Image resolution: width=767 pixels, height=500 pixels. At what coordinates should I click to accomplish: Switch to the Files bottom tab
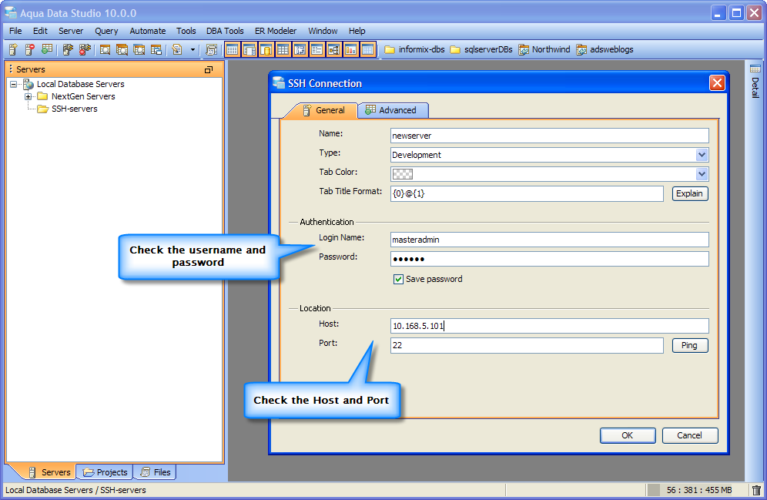[x=155, y=472]
